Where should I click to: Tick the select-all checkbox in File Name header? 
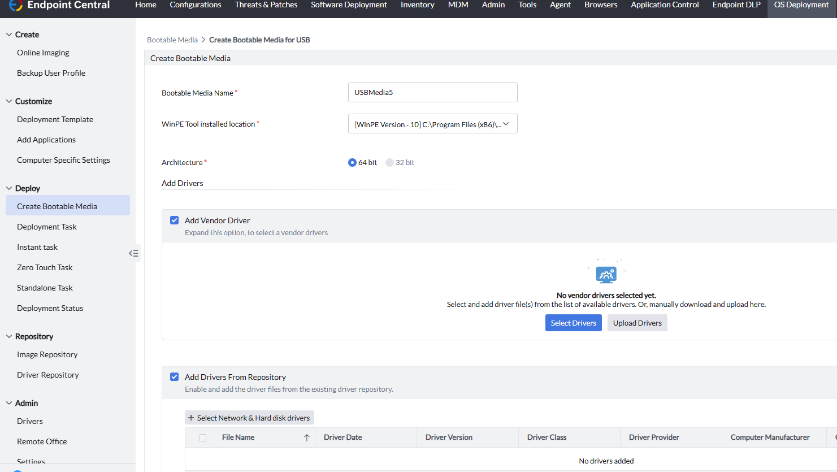click(x=203, y=438)
